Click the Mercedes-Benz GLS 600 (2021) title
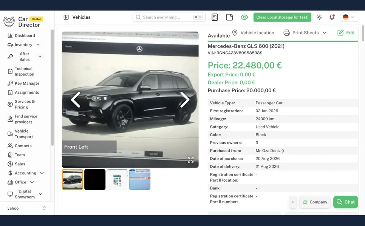This screenshot has width=365, height=226. click(x=246, y=46)
